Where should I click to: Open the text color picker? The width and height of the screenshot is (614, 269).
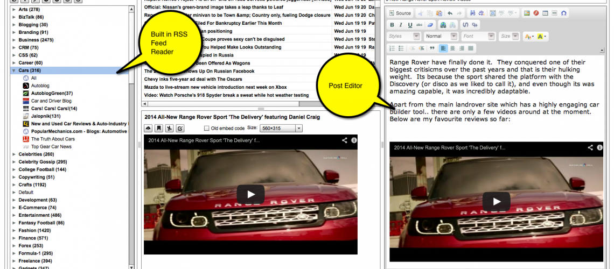(x=529, y=37)
